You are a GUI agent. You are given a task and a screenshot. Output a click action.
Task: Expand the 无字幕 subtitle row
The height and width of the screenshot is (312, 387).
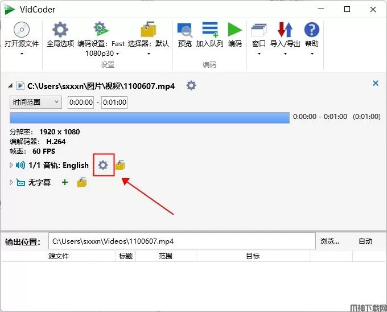11,182
